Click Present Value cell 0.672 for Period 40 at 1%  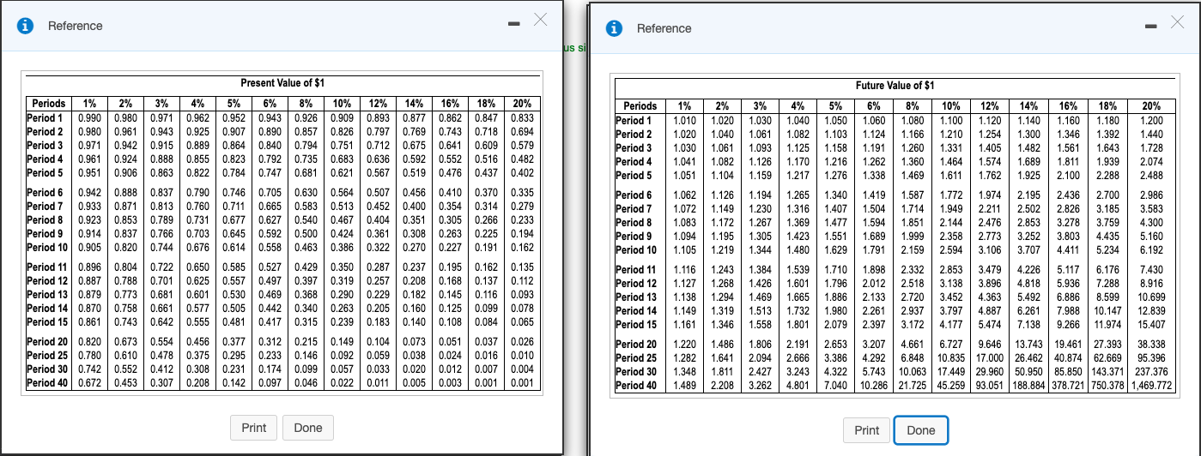(91, 382)
